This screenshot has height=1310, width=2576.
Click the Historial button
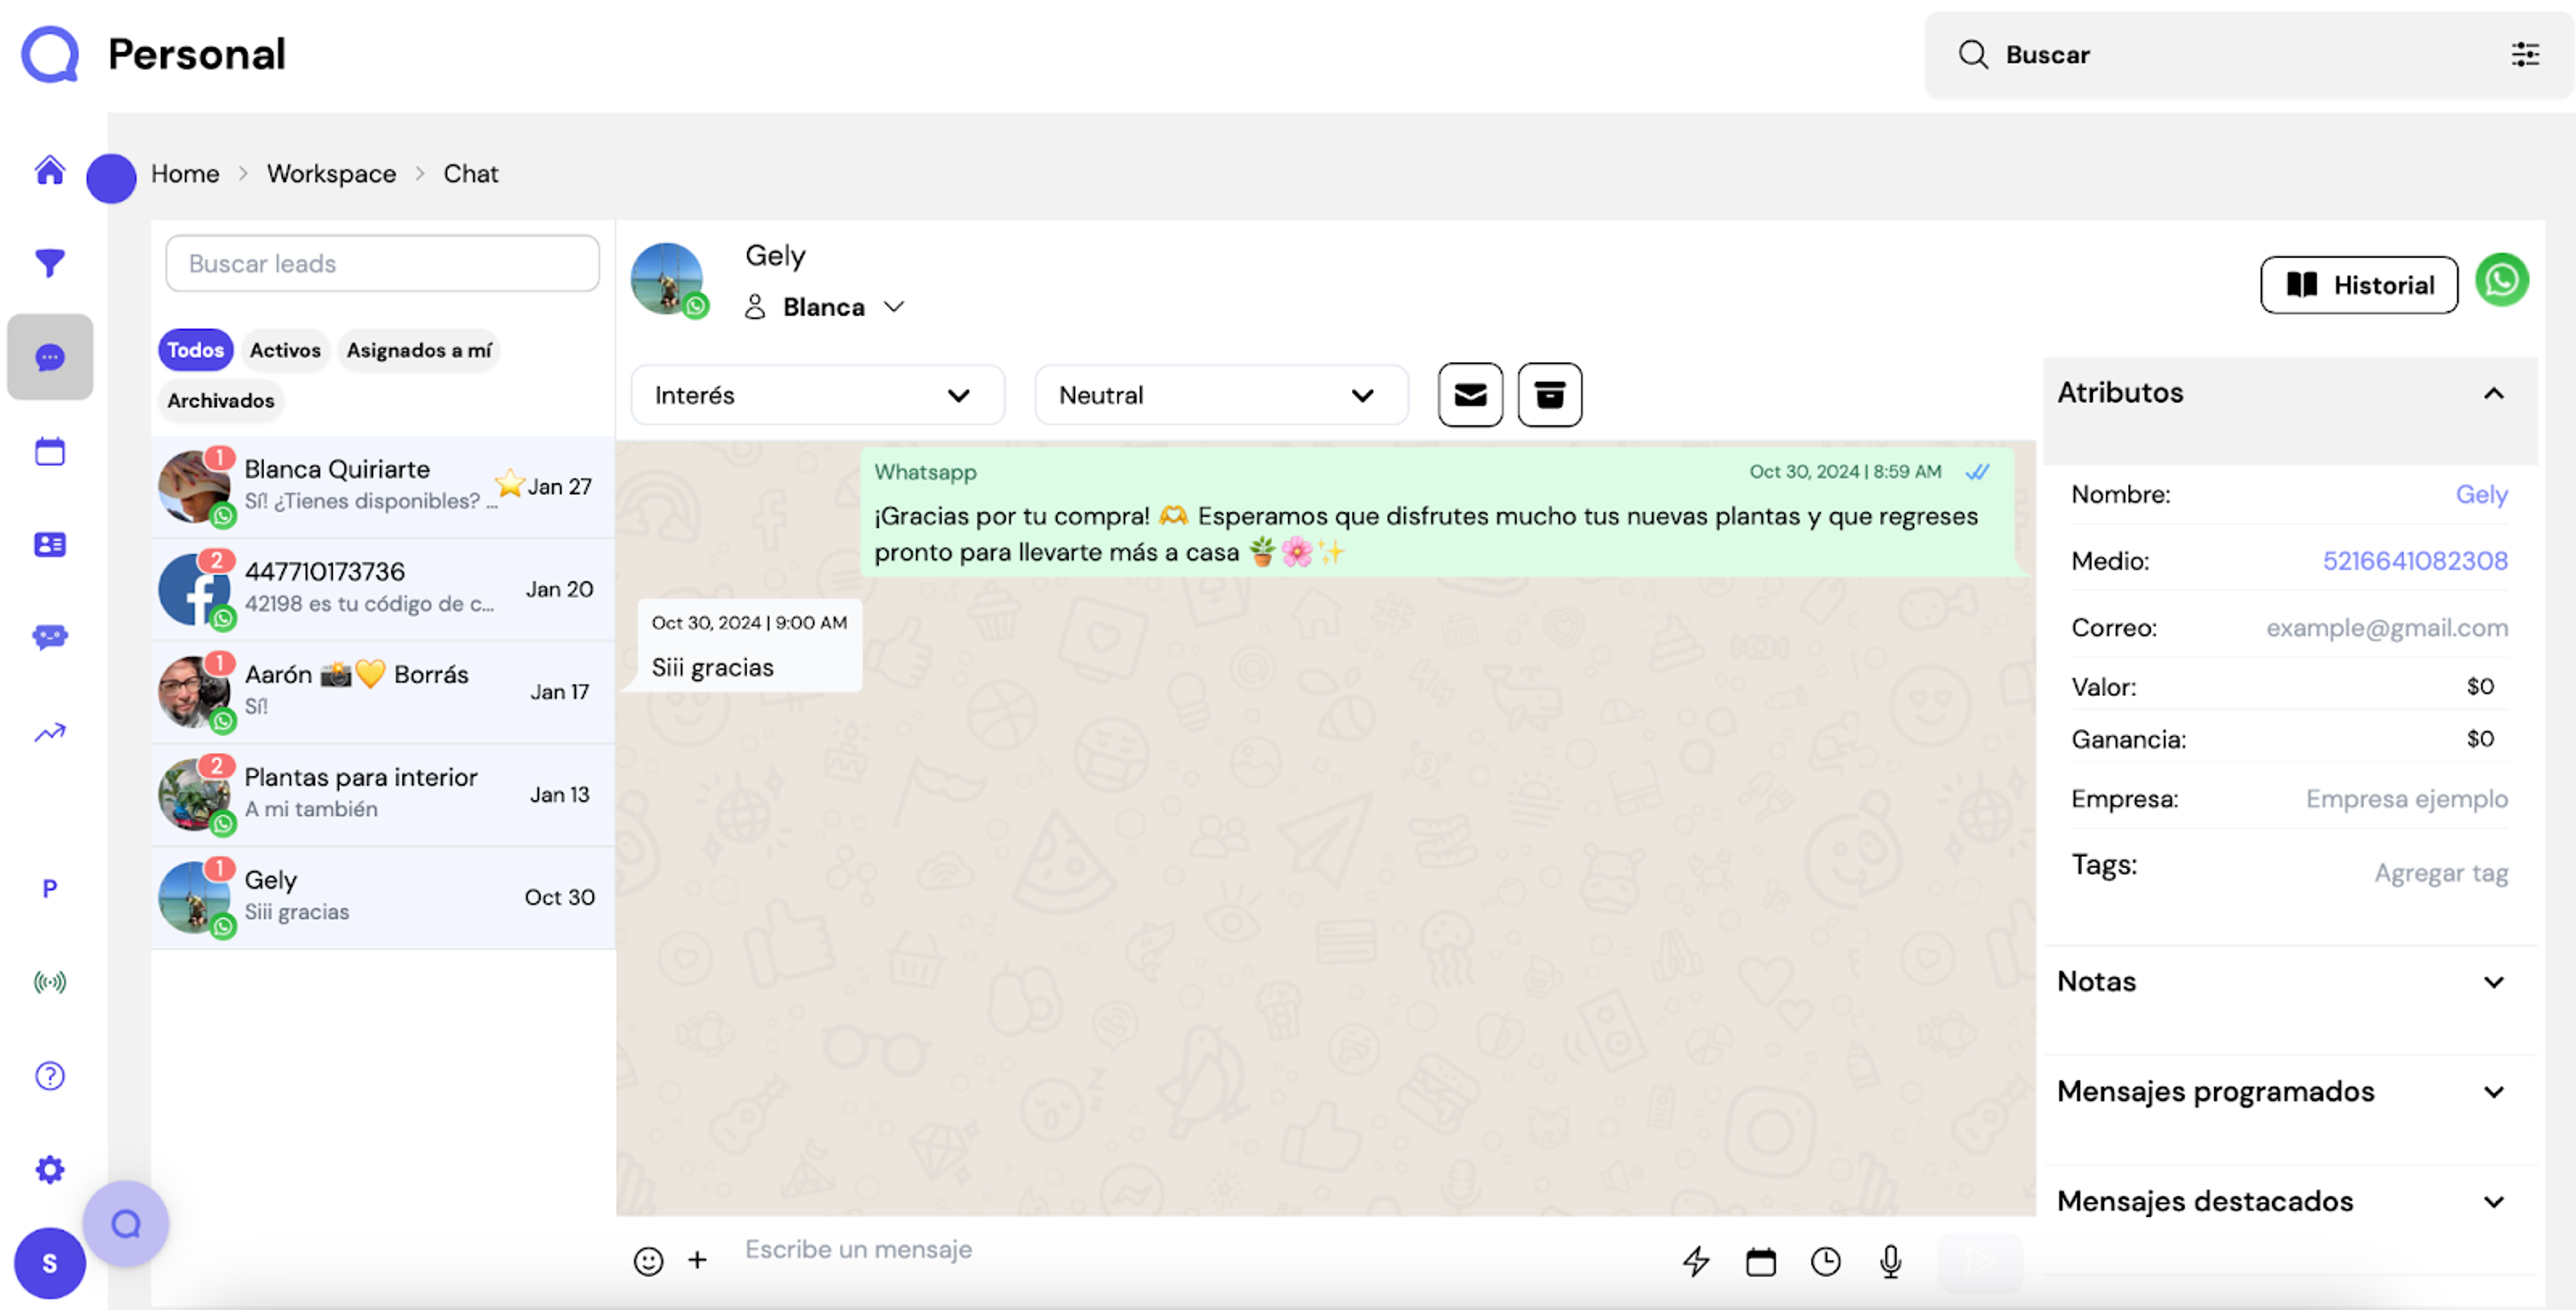2359,285
